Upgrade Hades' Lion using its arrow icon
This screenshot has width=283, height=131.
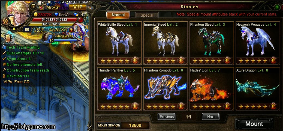227,106
